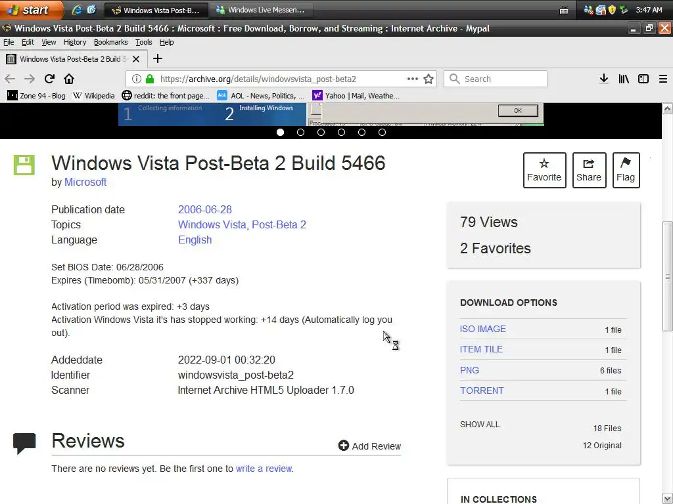Select the fifth carousel dot

click(x=362, y=133)
